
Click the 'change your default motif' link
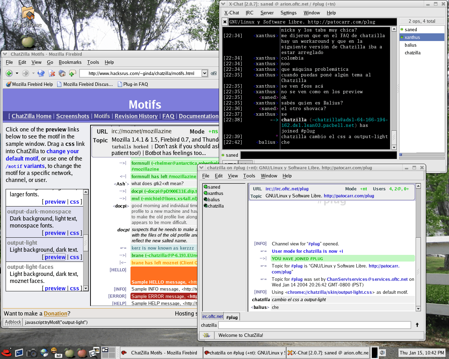click(42, 155)
